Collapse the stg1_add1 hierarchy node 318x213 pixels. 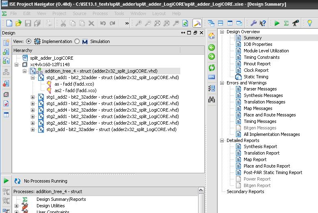tap(32, 77)
